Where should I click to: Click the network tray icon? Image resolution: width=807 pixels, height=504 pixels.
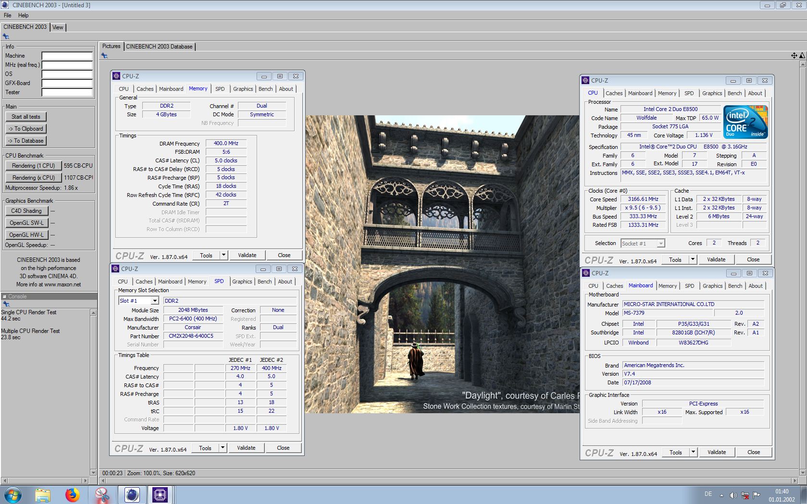(x=745, y=495)
